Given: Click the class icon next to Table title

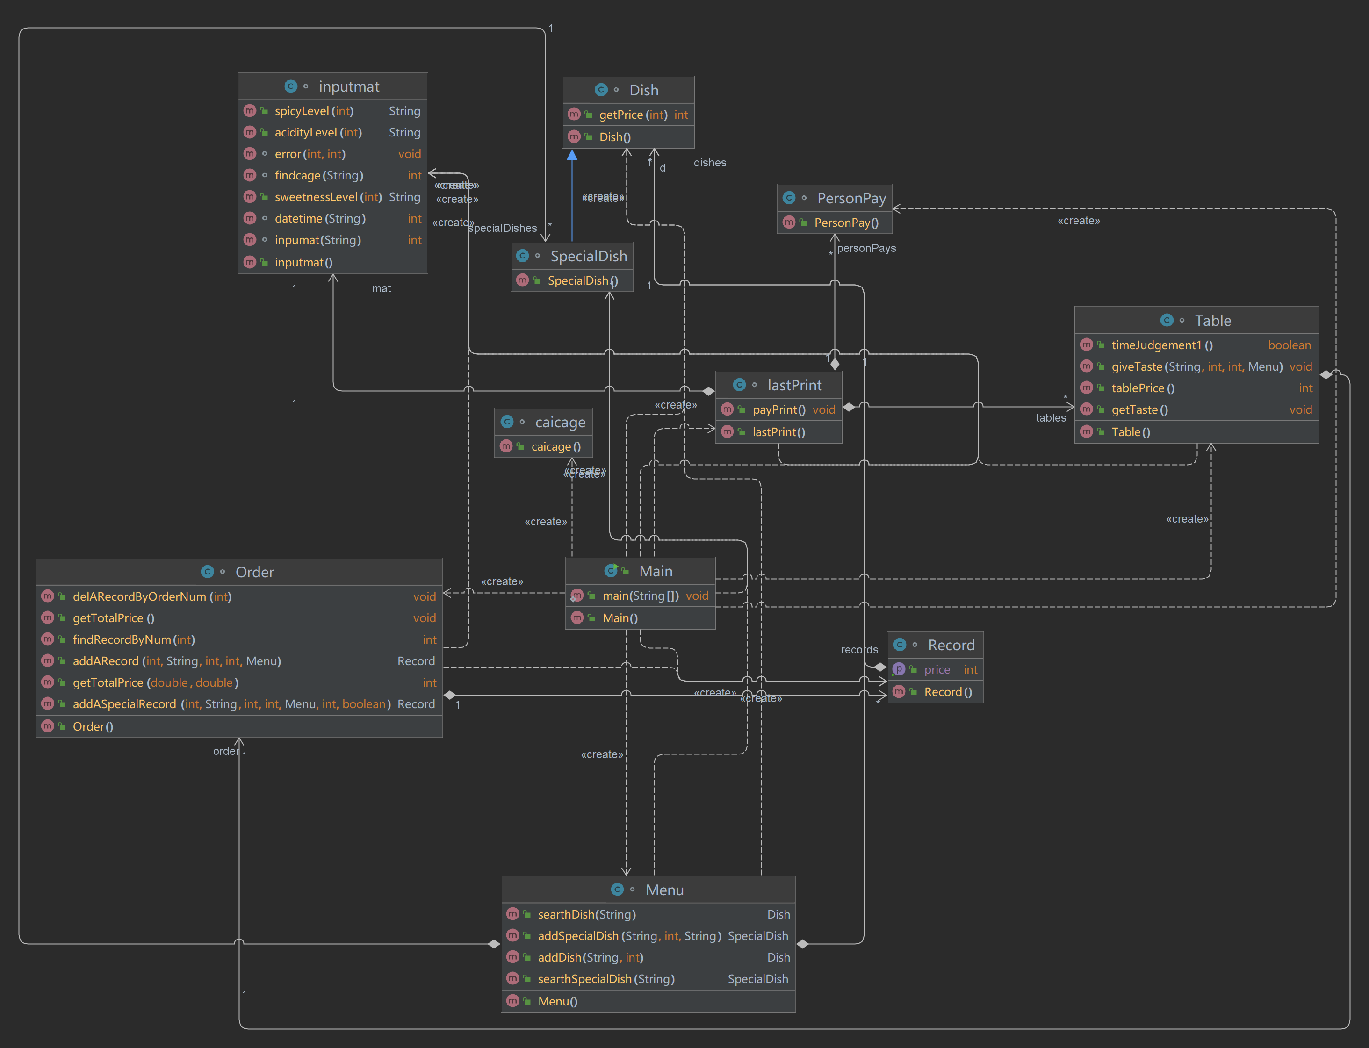Looking at the screenshot, I should [1166, 320].
